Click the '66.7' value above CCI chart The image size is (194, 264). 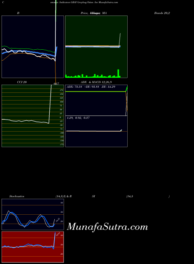[56, 84]
